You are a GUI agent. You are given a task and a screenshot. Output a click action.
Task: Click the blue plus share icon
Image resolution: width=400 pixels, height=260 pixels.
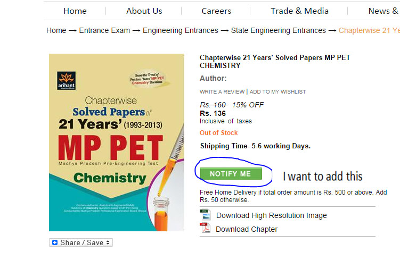[55, 242]
